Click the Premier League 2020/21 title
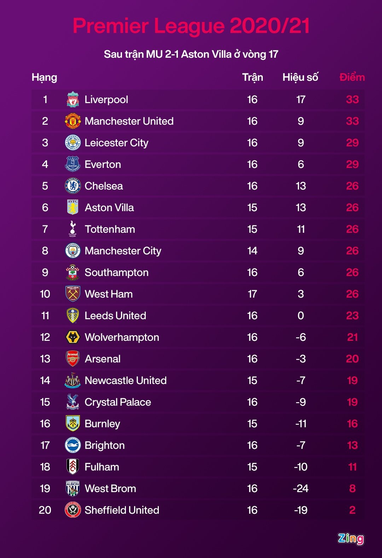382x558 pixels. (x=191, y=26)
